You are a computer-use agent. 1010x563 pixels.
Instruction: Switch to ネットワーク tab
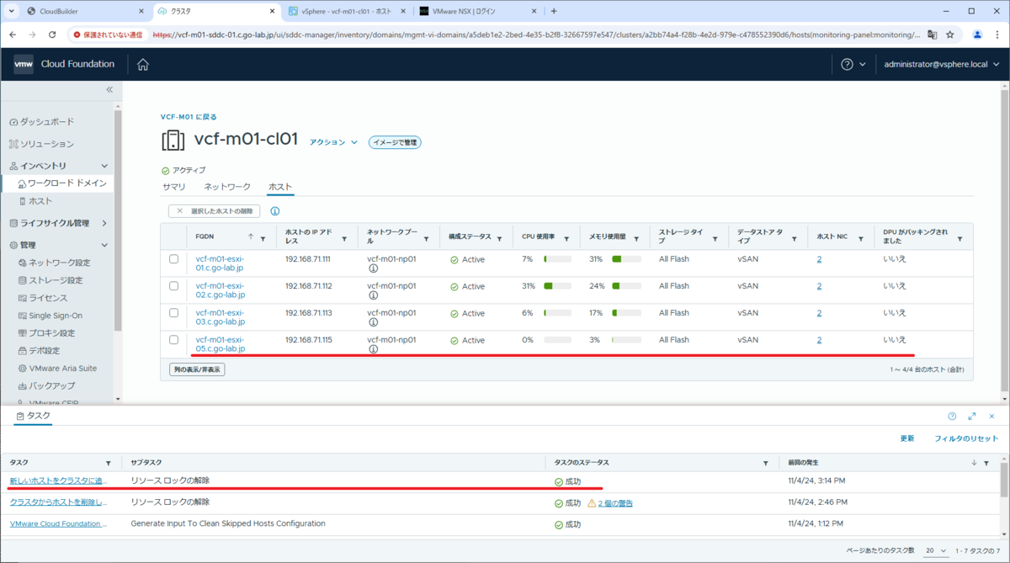point(227,186)
